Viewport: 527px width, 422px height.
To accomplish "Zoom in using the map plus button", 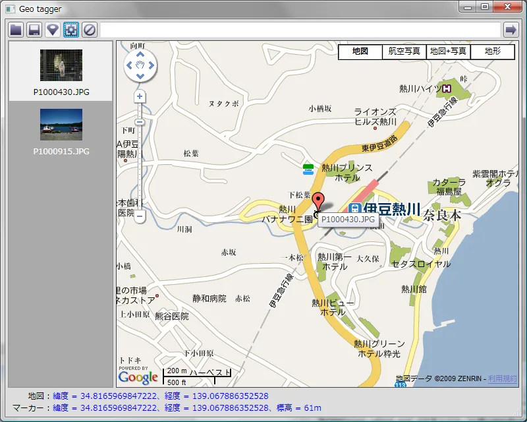I will click(x=140, y=97).
